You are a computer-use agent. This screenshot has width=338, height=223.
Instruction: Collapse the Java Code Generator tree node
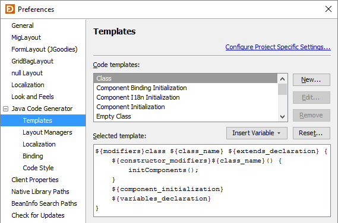5,109
